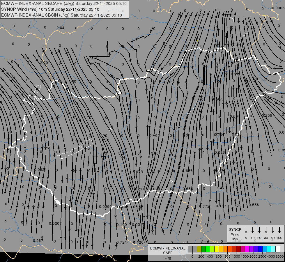This screenshot has width=285, height=262.
Task: Click the J/kg unit label in legend
Action: (x=168, y=258)
